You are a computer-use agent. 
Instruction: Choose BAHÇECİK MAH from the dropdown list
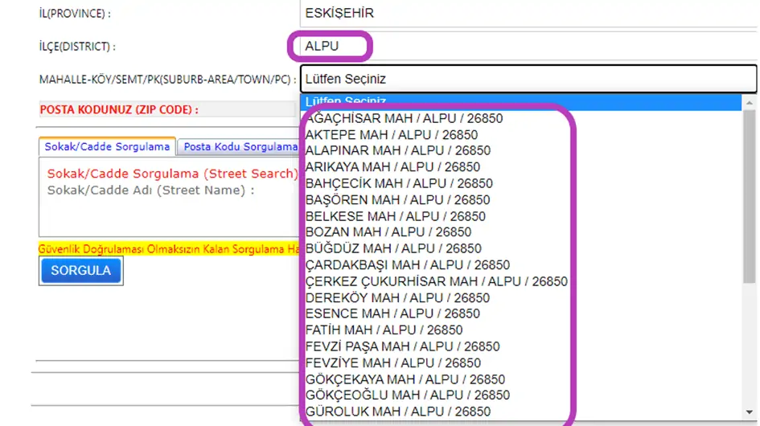(x=399, y=183)
